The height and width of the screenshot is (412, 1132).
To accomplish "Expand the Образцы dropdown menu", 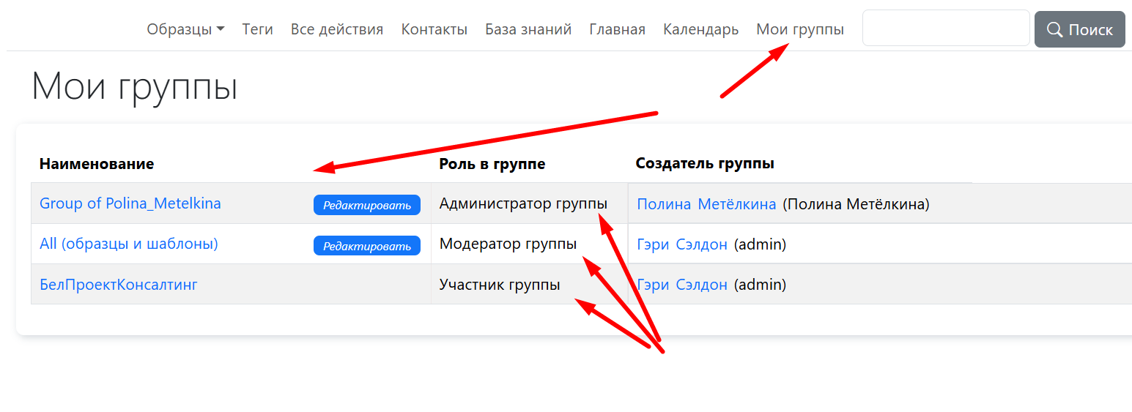I will pos(185,29).
